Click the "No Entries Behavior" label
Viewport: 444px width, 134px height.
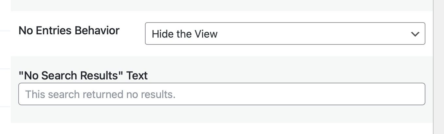click(69, 31)
